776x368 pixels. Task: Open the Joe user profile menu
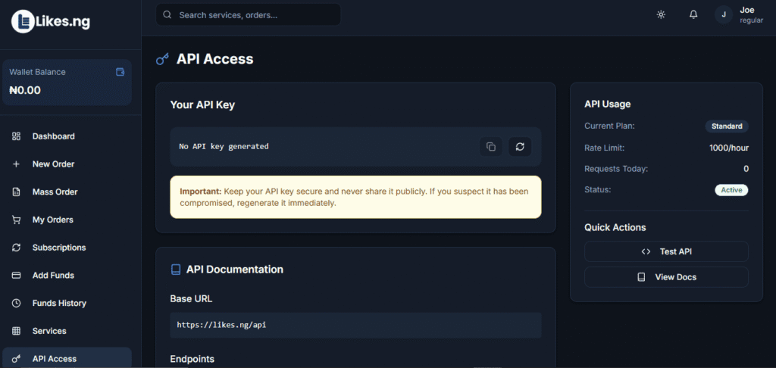[740, 15]
